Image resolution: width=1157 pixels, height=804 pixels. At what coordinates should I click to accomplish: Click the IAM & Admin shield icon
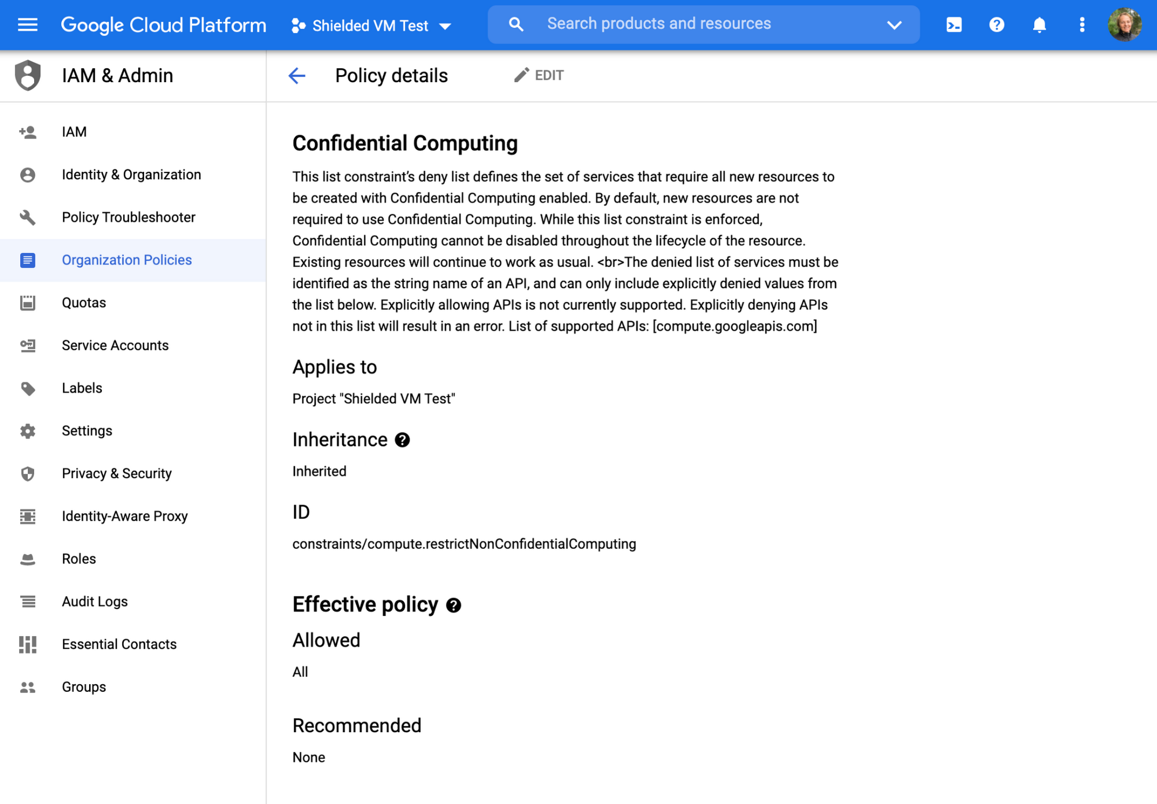[x=28, y=75]
